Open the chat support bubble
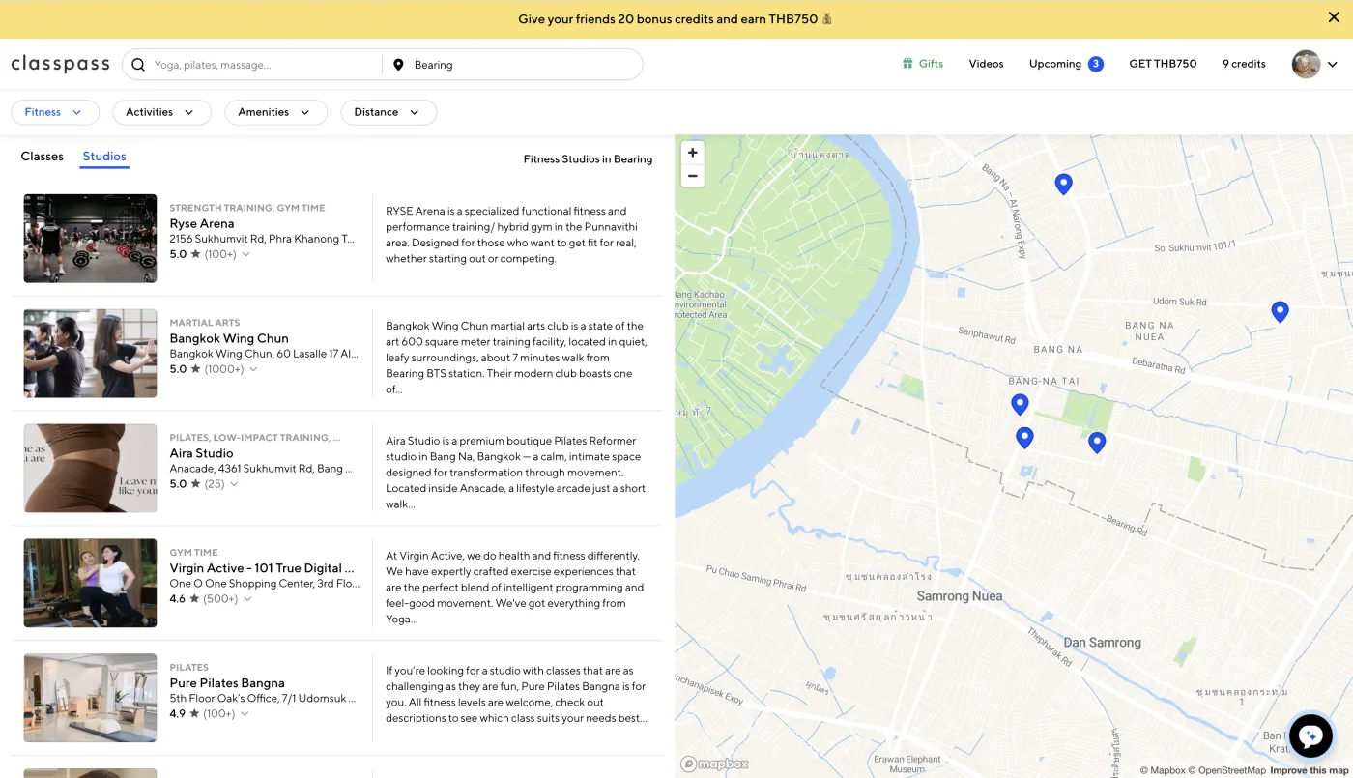The height and width of the screenshot is (778, 1353). point(1310,736)
